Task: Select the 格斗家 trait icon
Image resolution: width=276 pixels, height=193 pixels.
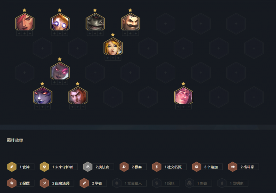Action: 233,167
